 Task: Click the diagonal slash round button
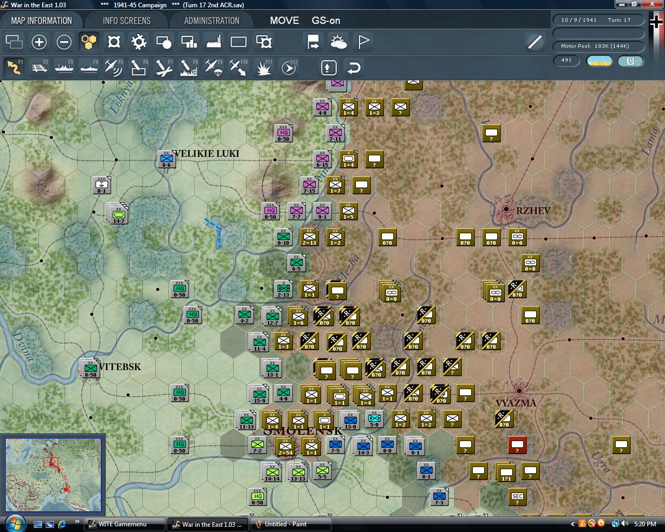point(535,42)
